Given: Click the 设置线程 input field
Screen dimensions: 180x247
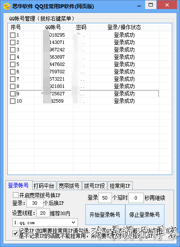Looking at the screenshot, I should coord(43,213).
